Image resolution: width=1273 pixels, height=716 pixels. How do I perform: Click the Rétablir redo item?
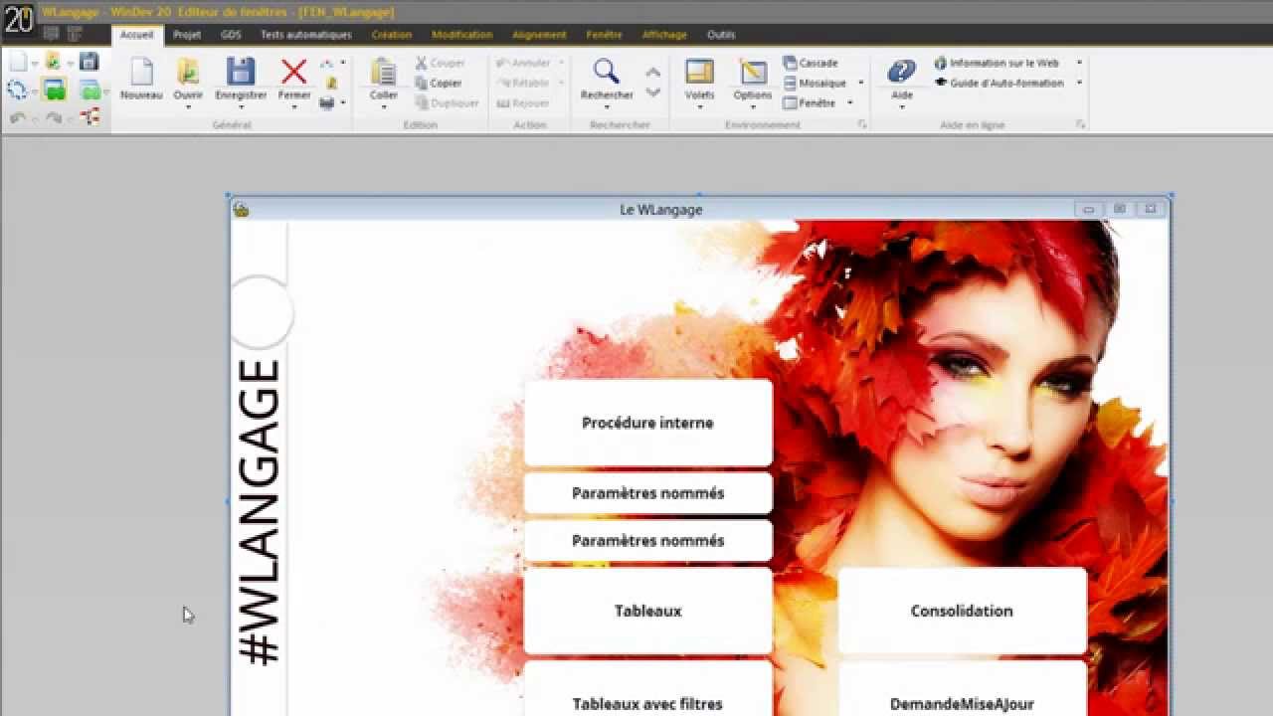click(523, 83)
